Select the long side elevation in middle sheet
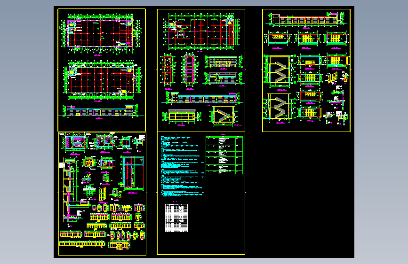The width and height of the screenshot is (408, 264). (202, 98)
